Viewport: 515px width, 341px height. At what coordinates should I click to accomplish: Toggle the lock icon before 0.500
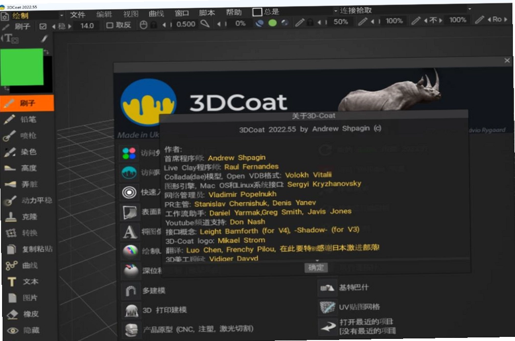(153, 25)
